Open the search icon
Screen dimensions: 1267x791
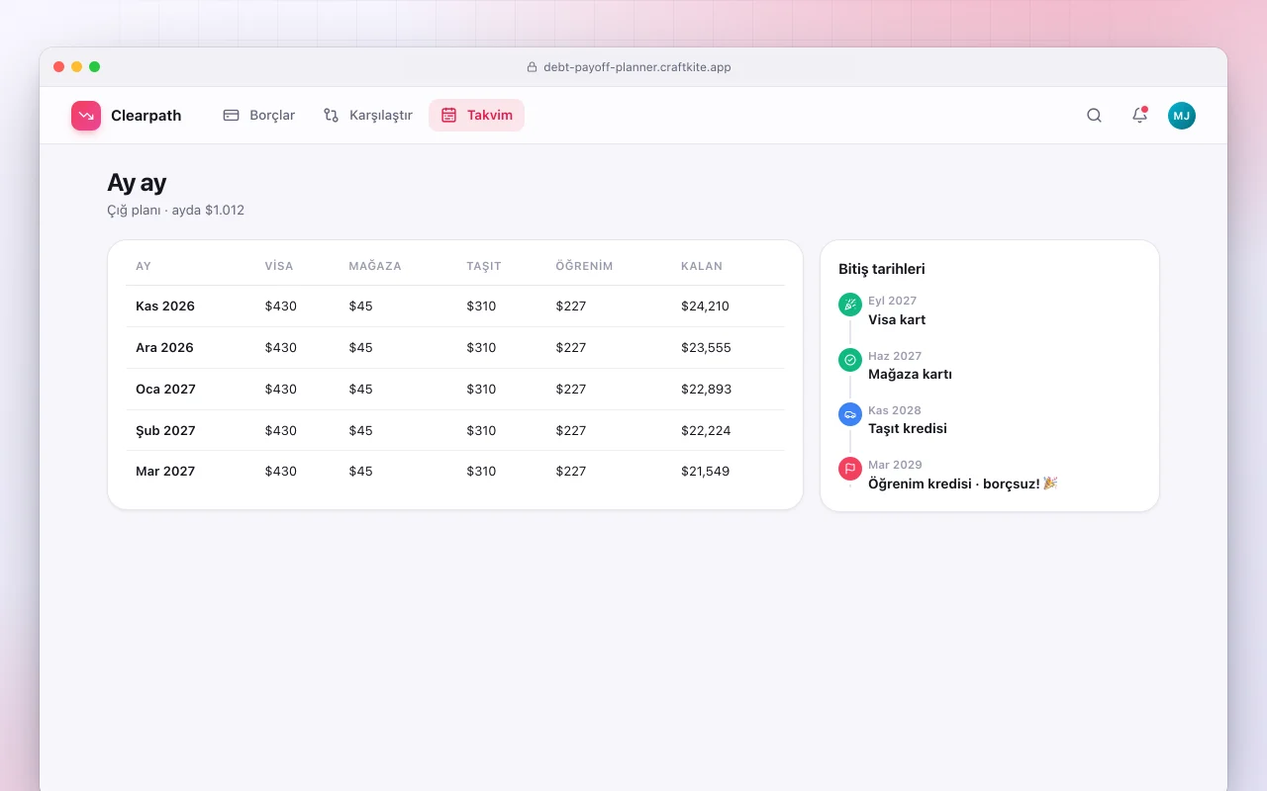(1094, 116)
